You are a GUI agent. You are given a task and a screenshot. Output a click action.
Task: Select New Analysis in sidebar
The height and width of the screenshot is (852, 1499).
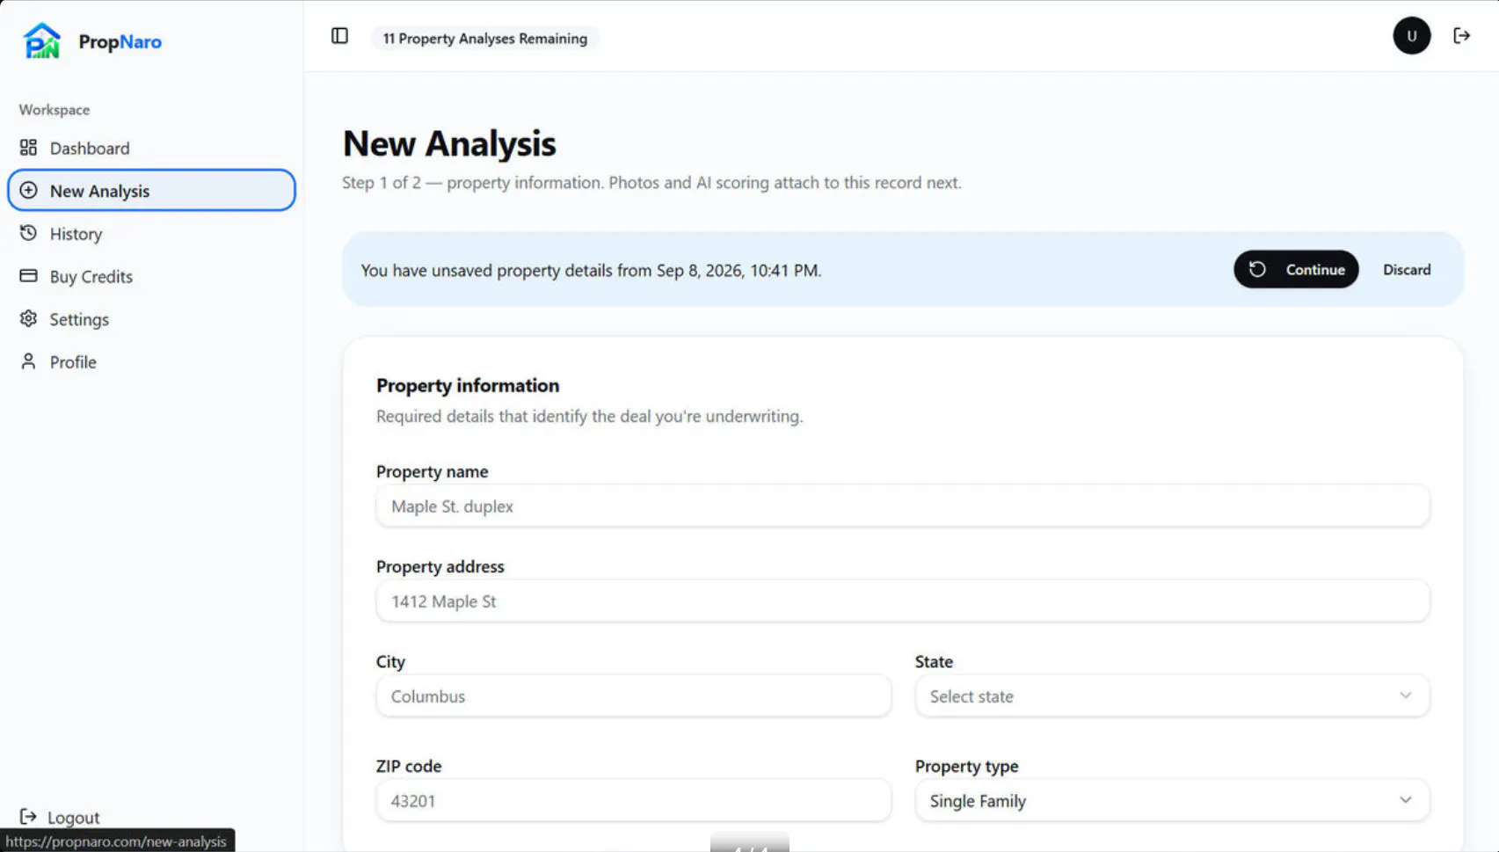click(151, 191)
